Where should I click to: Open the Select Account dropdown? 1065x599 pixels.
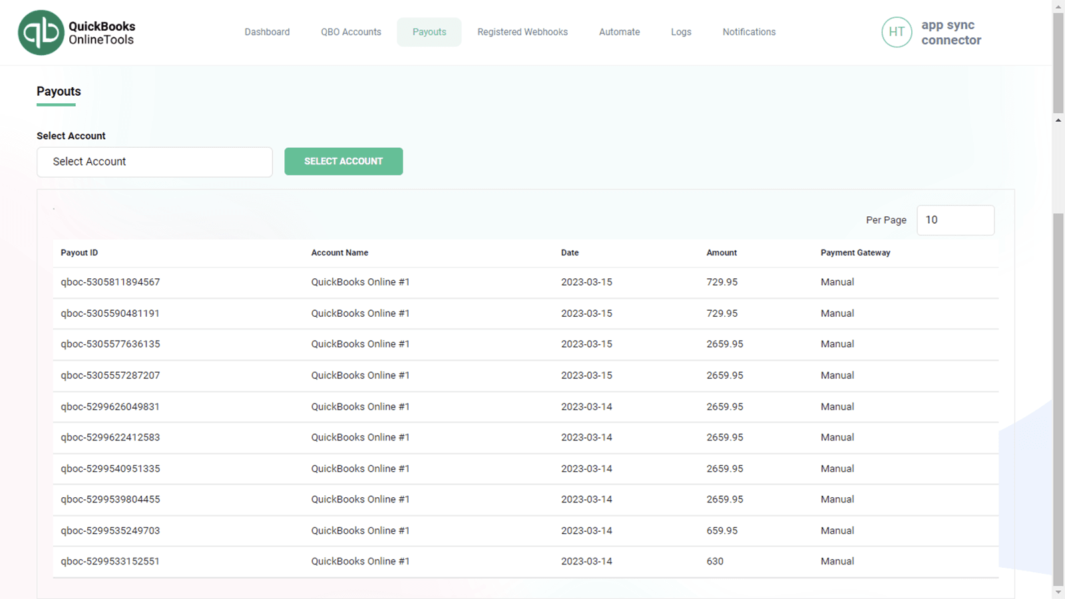[154, 161]
